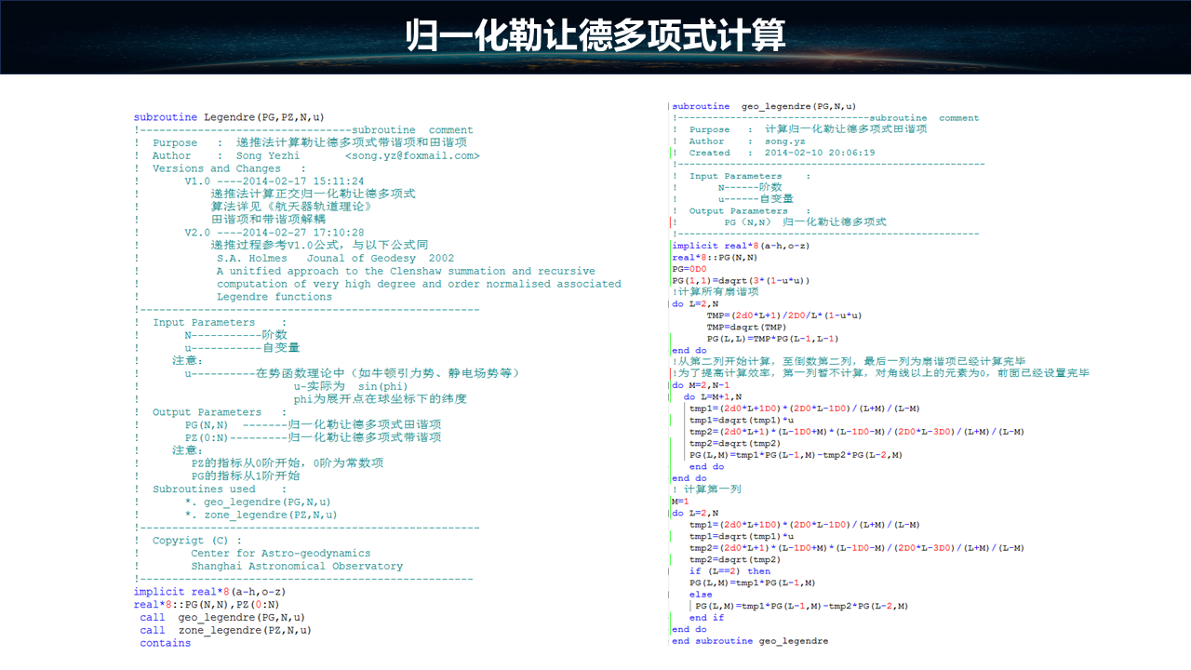
Task: Click the 'subroutine Legendre(PG,PZ,N,u)' line
Action: (229, 117)
